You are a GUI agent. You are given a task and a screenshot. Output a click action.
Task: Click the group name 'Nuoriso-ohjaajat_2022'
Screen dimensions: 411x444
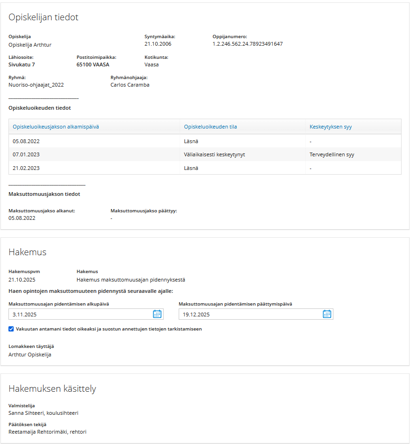(x=36, y=85)
